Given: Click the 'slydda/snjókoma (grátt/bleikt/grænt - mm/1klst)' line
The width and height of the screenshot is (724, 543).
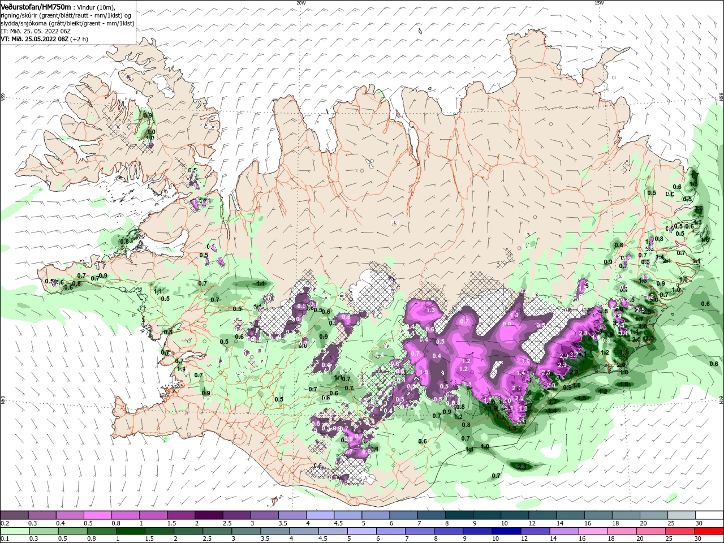Looking at the screenshot, I should tap(67, 23).
